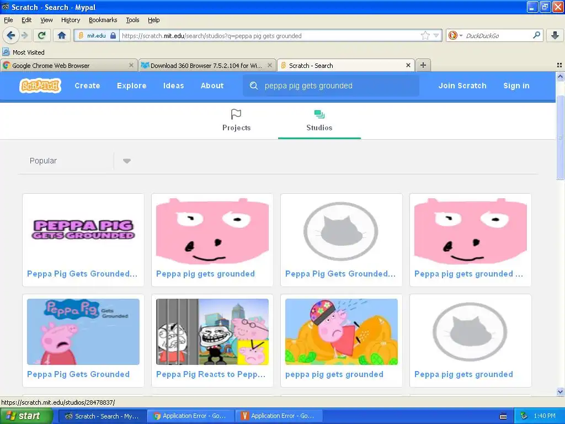The image size is (565, 424).
Task: Show all tabs list icon
Action: pos(559,65)
